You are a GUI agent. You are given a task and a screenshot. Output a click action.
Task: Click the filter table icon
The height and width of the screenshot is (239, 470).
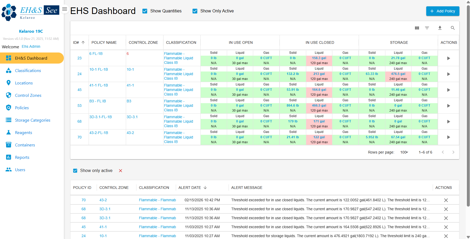[427, 28]
